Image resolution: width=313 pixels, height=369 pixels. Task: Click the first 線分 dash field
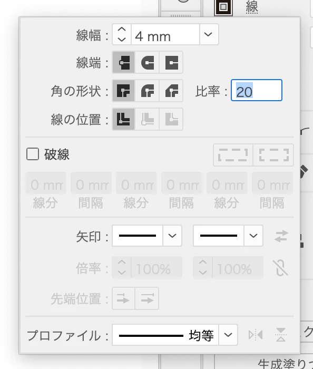(46, 183)
